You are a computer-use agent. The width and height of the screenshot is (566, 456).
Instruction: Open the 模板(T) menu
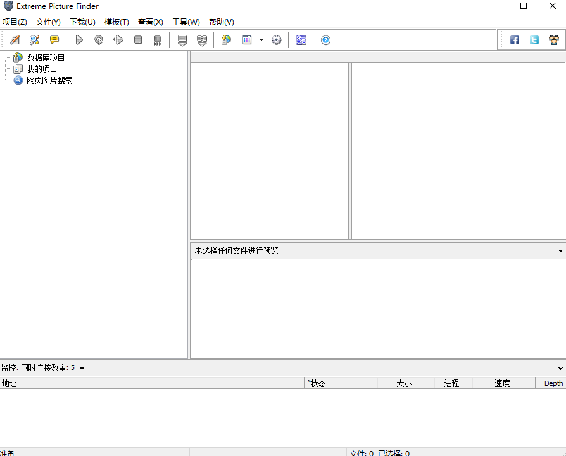point(116,22)
